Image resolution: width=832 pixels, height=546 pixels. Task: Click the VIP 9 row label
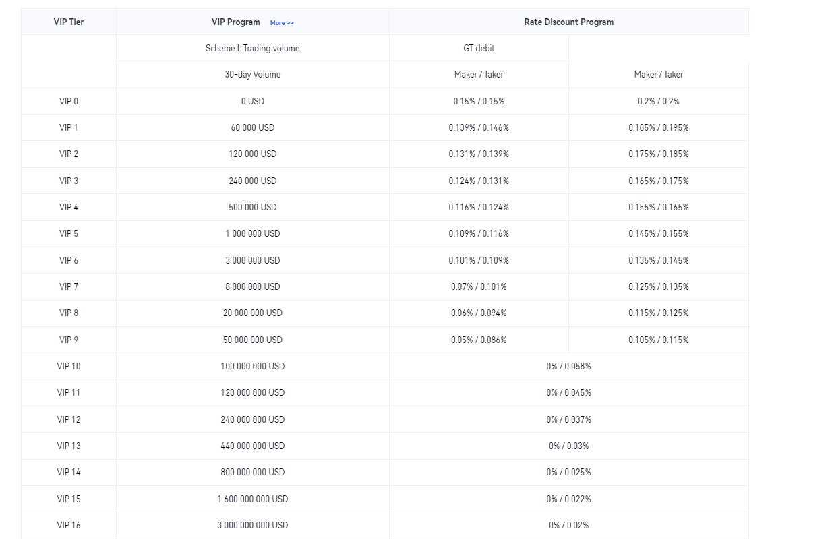(69, 340)
